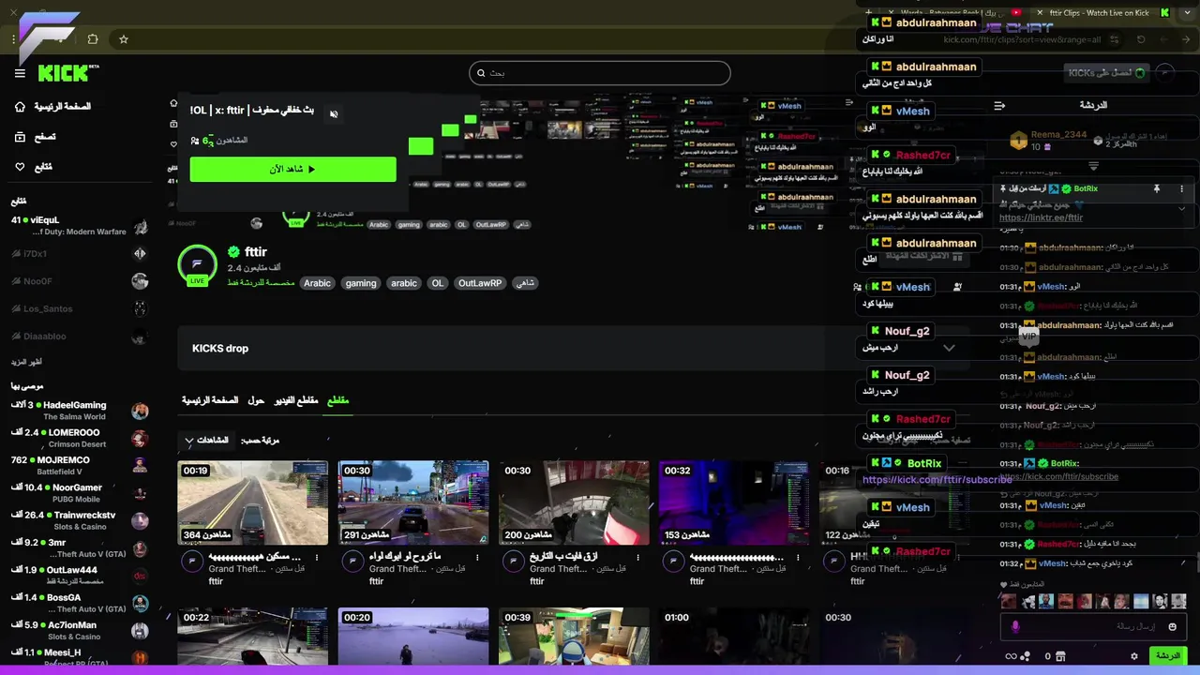Image resolution: width=1200 pixels, height=675 pixels.
Task: Open the 00:30 clip with 200 views
Action: [x=574, y=502]
